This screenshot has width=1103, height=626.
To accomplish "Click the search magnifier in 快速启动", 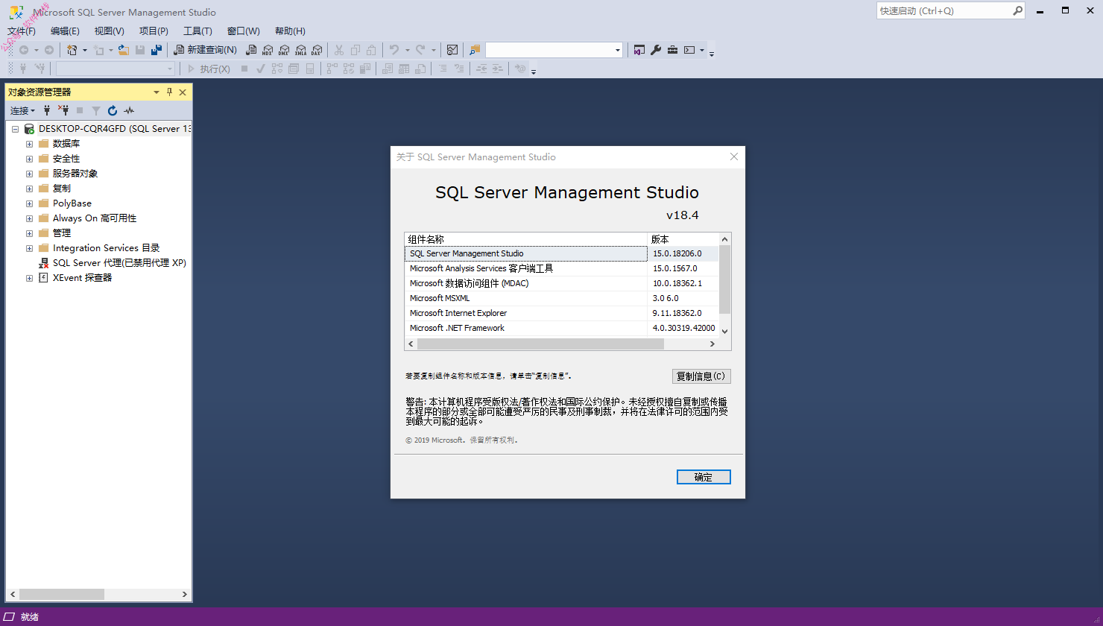I will 1017,10.
